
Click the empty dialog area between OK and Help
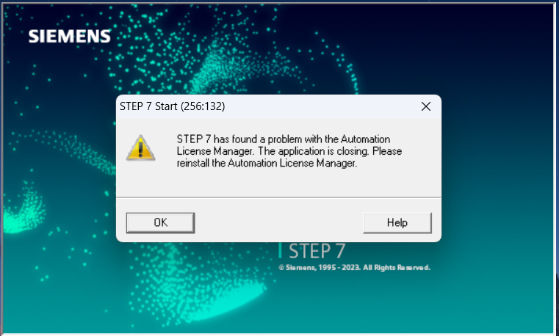tap(279, 223)
